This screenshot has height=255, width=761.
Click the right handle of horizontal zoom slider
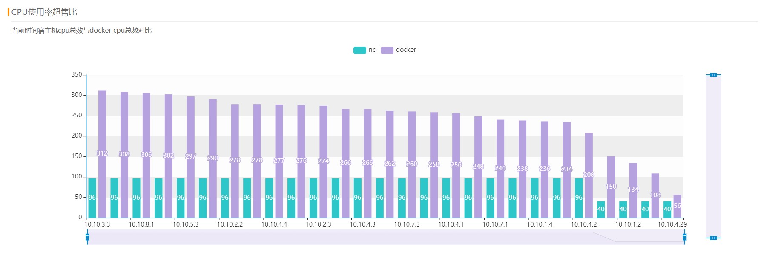point(684,237)
